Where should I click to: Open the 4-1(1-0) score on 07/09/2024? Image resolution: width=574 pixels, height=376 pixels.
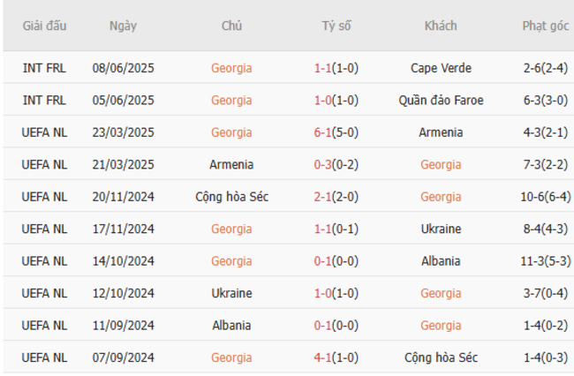point(336,357)
